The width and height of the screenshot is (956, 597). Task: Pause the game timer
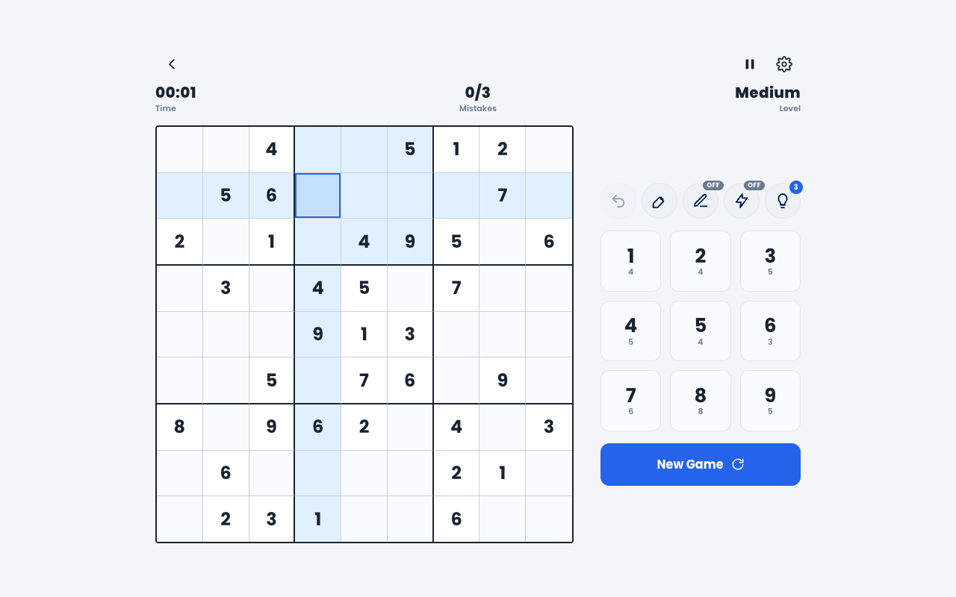click(x=750, y=64)
